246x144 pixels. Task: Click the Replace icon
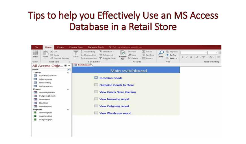pos(167,52)
